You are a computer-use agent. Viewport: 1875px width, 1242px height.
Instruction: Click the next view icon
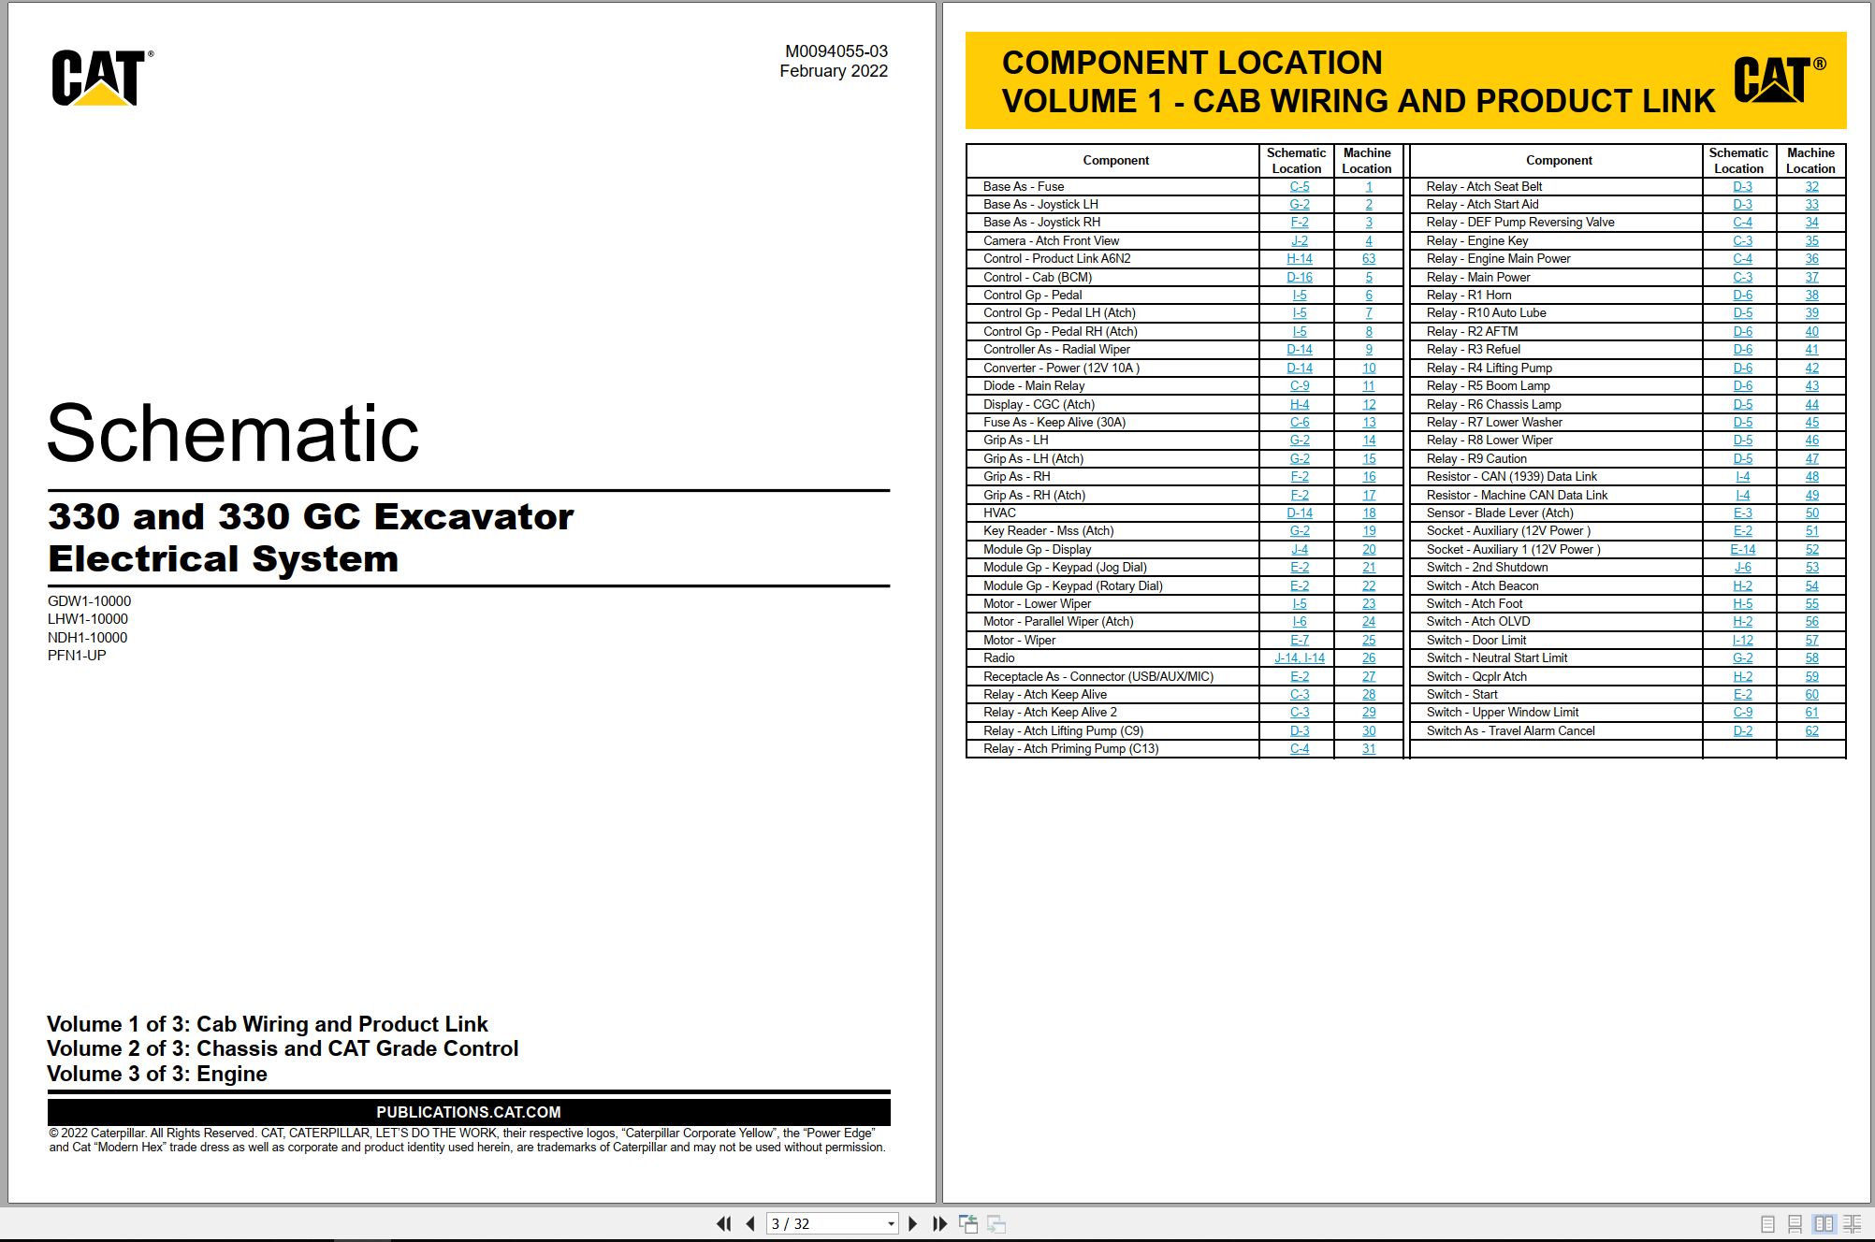996,1223
